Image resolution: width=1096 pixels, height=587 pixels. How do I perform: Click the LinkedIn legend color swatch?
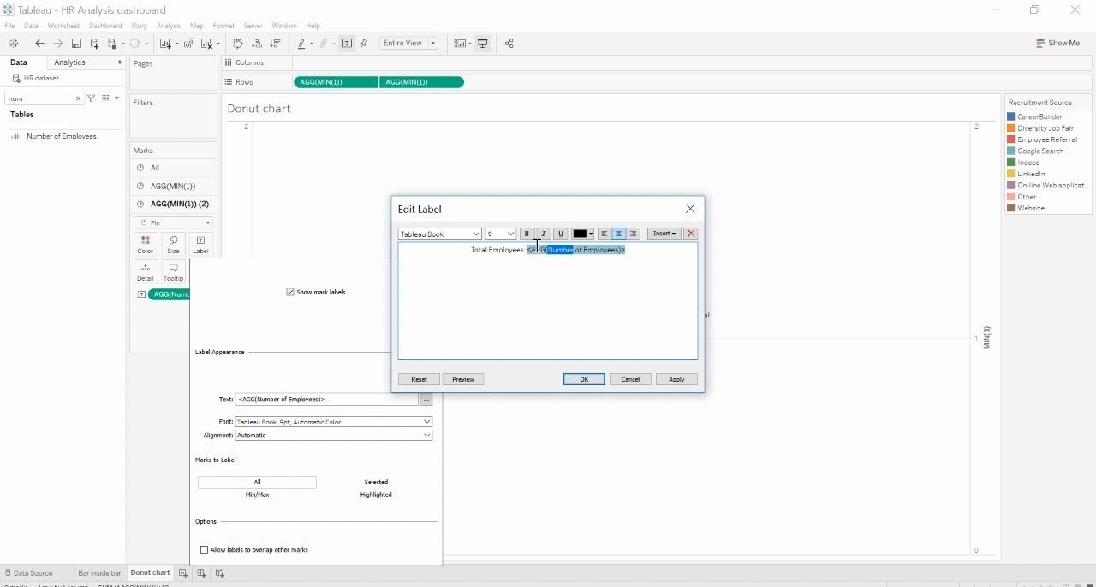(1011, 174)
